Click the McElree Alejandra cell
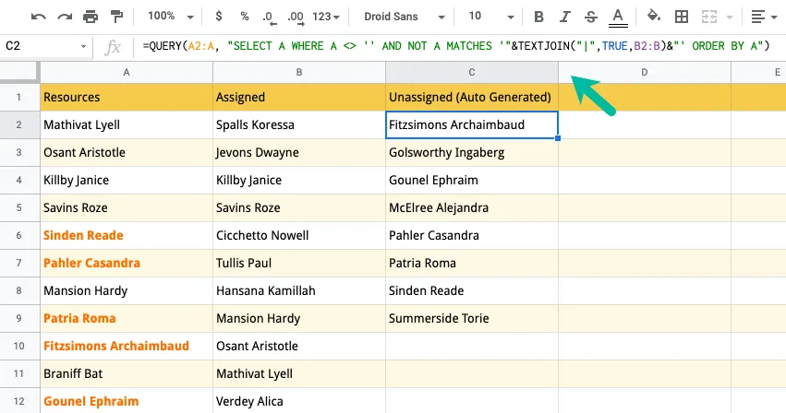The height and width of the screenshot is (413, 786). click(x=472, y=207)
